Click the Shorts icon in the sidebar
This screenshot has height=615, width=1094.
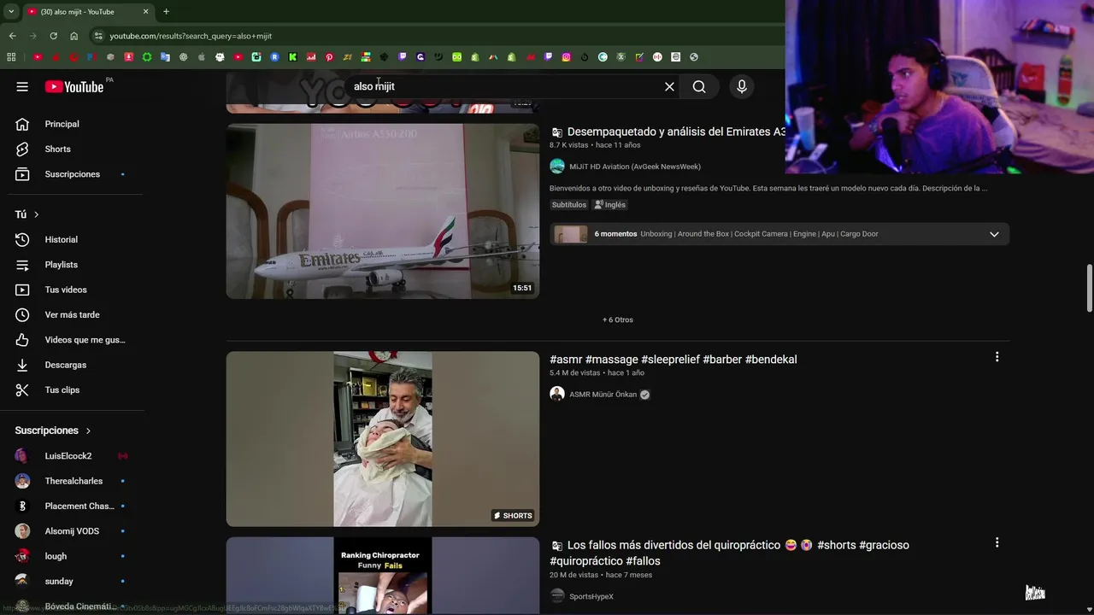[x=22, y=149]
